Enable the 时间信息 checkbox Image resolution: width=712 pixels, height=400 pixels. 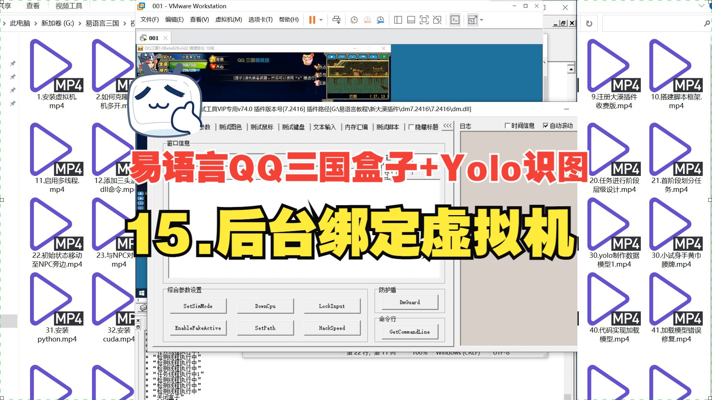[x=507, y=126]
